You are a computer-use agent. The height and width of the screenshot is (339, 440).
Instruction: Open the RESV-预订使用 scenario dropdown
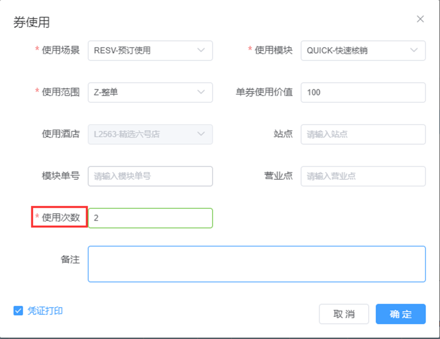[x=143, y=51]
